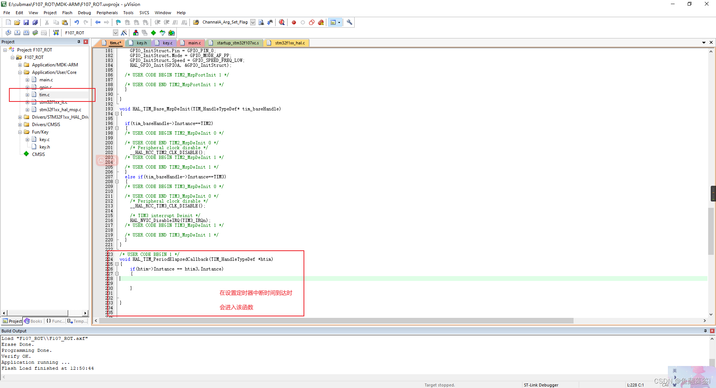Click Select Software Packs icon
Viewport: 716px width, 388px height.
[x=163, y=33]
